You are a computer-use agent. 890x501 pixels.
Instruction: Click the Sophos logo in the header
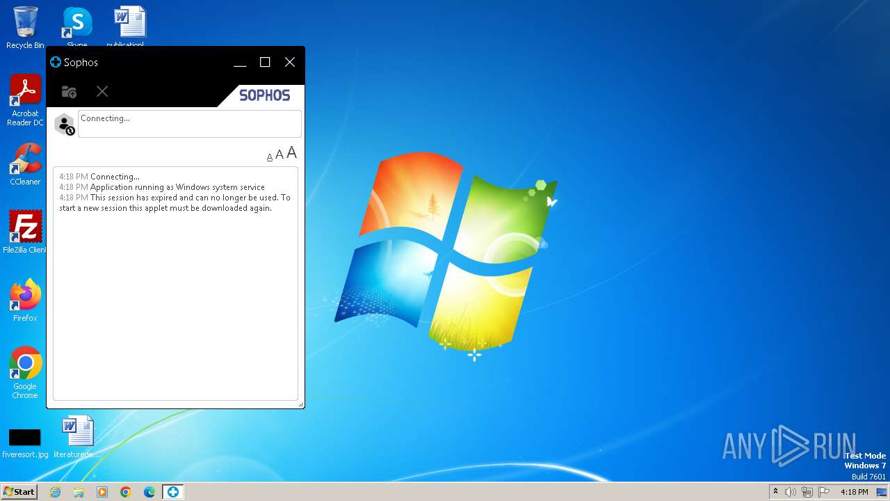click(x=264, y=95)
